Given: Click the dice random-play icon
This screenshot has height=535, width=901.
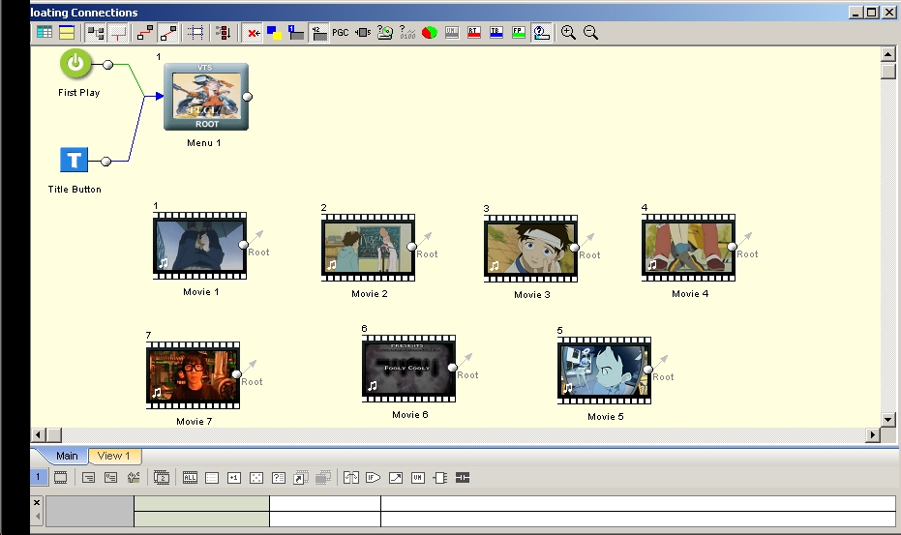Looking at the screenshot, I should point(256,478).
